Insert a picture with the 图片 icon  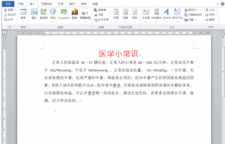(34, 14)
